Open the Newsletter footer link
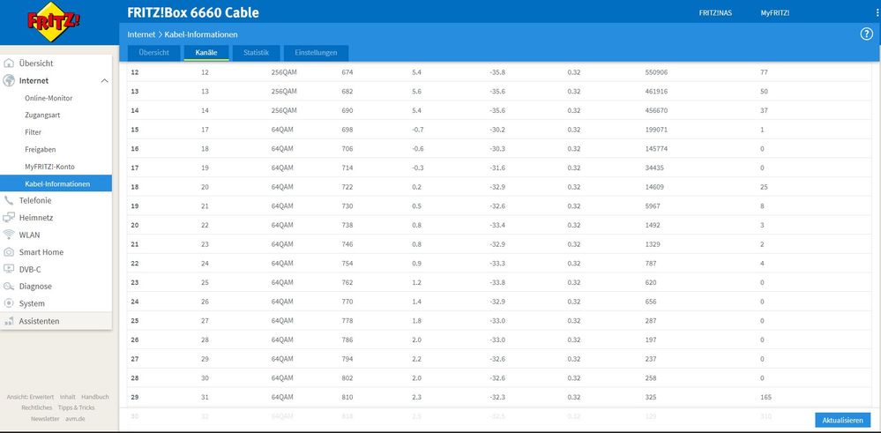 click(x=45, y=419)
